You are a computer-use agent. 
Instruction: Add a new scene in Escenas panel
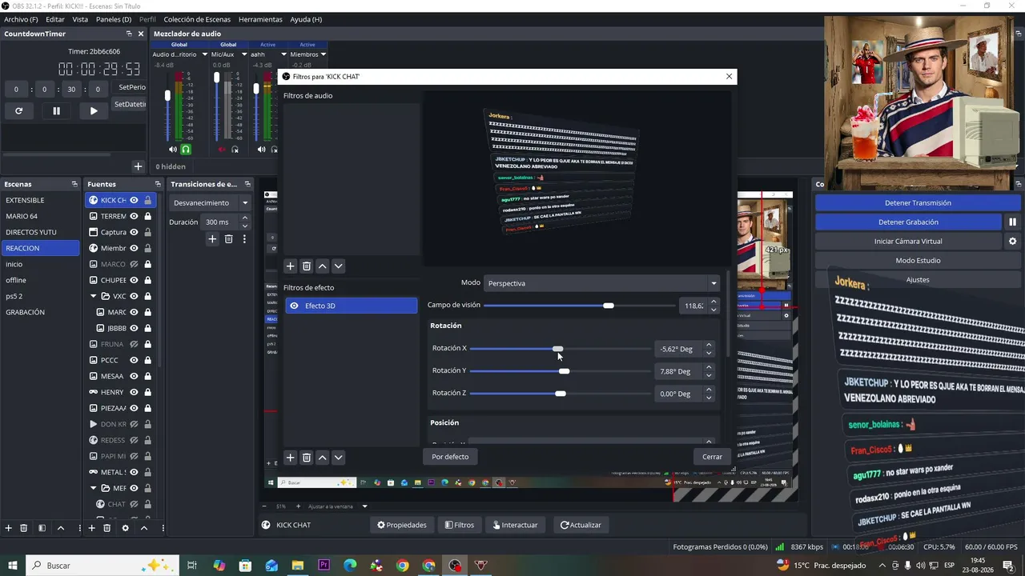(x=9, y=528)
